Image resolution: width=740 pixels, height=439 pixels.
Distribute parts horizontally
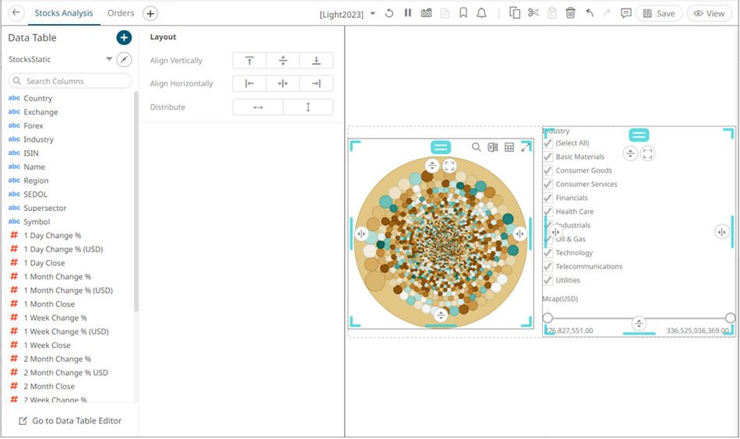tap(258, 107)
